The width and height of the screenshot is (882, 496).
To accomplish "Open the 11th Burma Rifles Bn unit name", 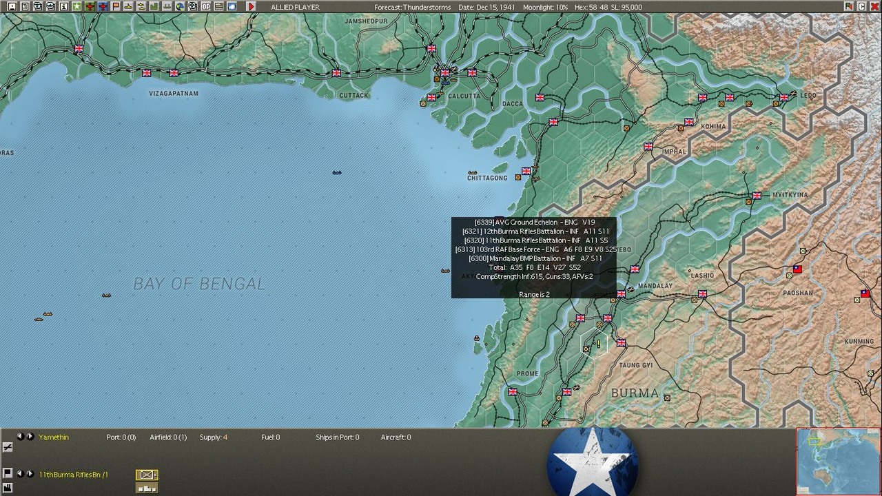I will 73,475.
